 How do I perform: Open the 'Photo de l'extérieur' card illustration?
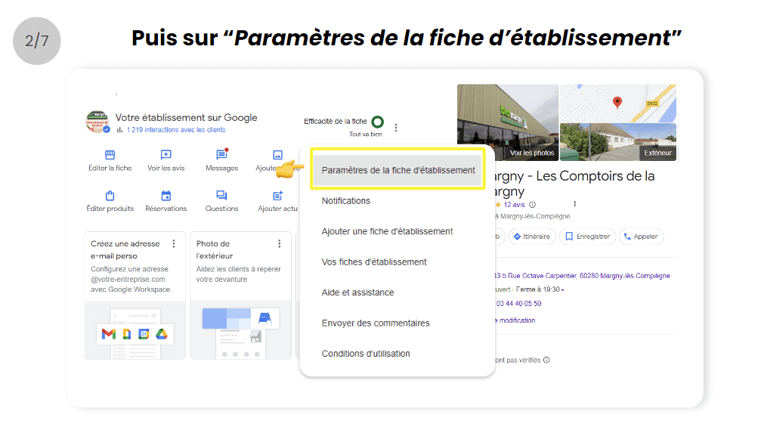tap(240, 330)
